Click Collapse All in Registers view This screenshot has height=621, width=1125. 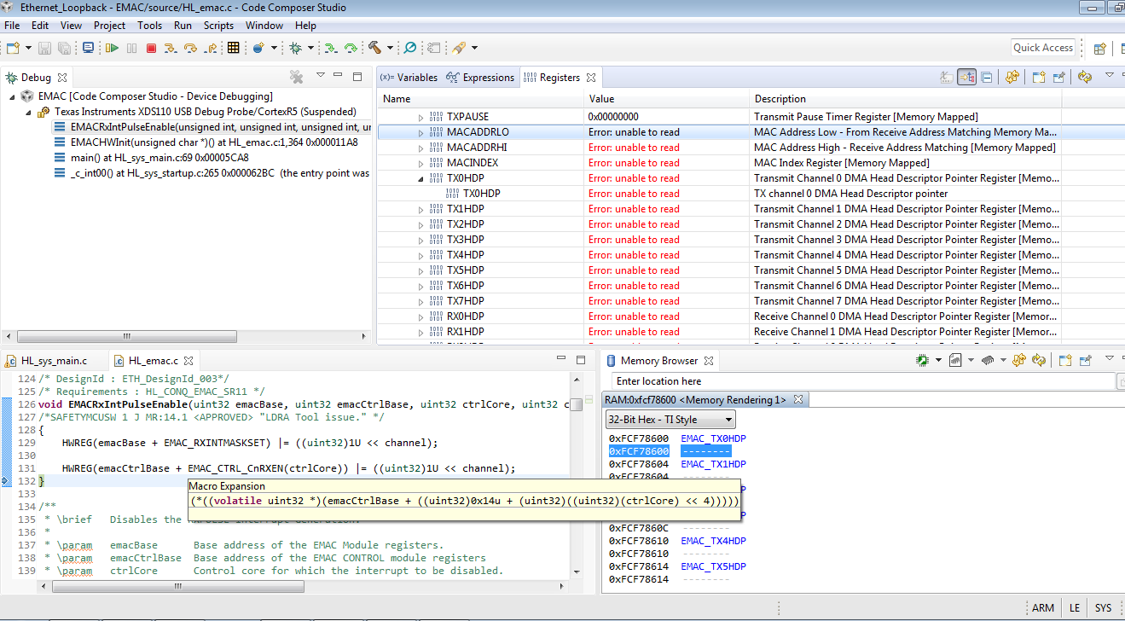987,78
